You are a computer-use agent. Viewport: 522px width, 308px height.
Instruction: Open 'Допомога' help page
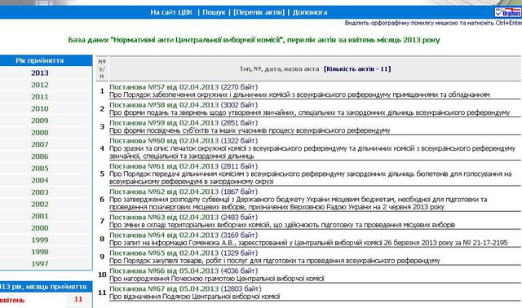click(x=310, y=12)
